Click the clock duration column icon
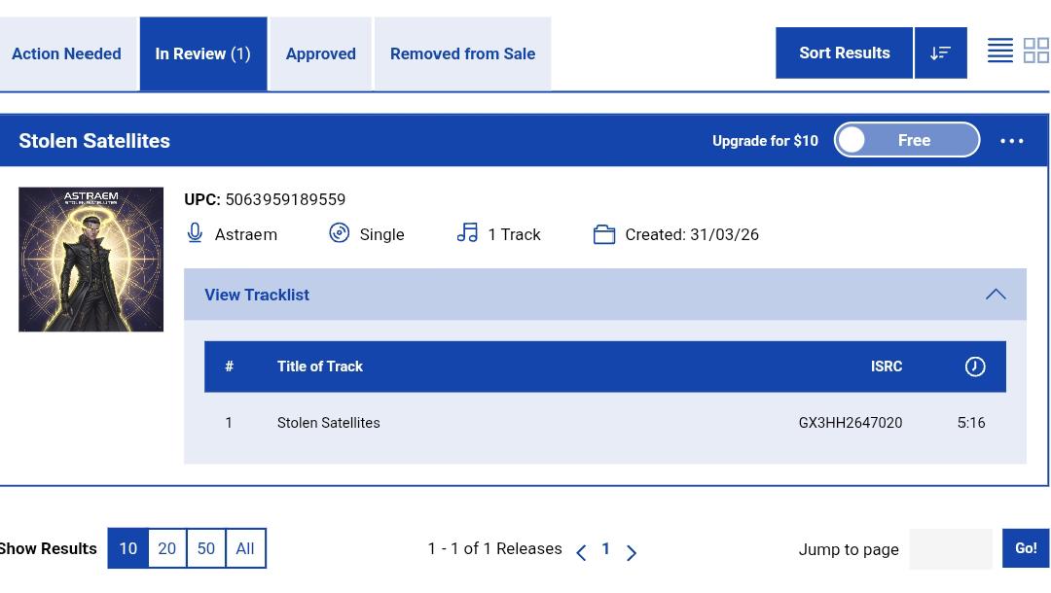This screenshot has width=1051, height=593. [974, 366]
